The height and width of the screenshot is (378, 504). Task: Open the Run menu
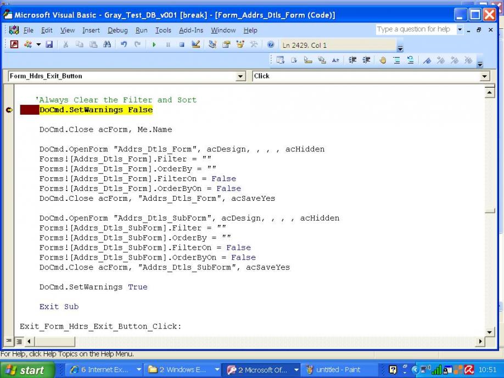point(142,30)
